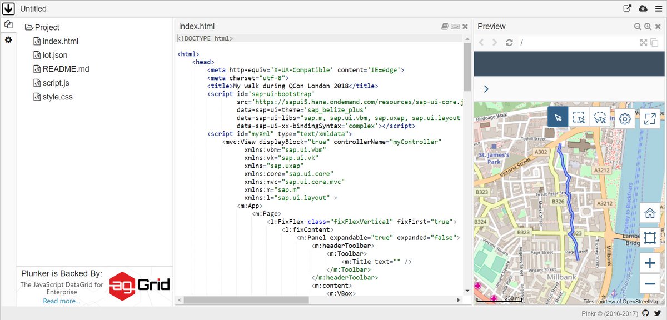Open script.js file
The height and width of the screenshot is (320, 667).
click(x=51, y=83)
